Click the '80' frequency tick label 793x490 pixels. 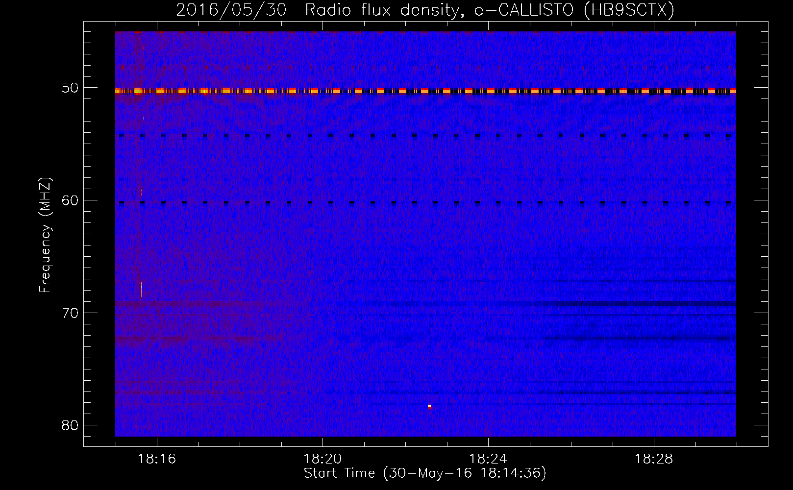[70, 425]
